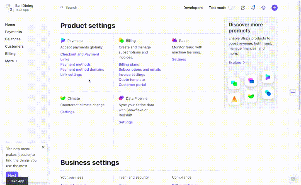Click the green overlapping squares product tile
The image size is (301, 185).
[x=234, y=83]
